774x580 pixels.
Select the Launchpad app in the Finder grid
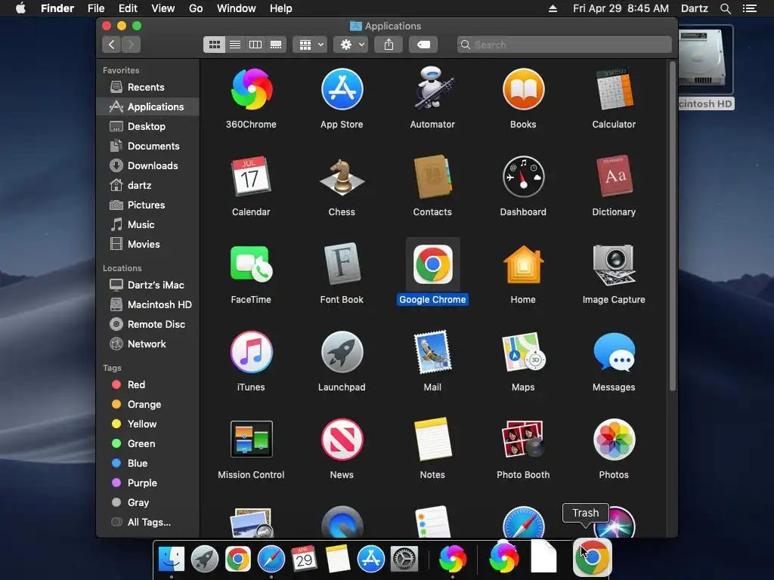(x=342, y=352)
